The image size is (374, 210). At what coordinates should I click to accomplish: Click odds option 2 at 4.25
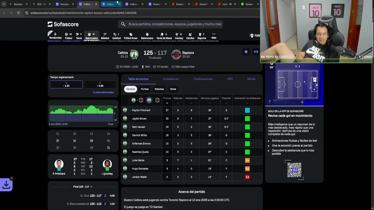tap(100, 84)
